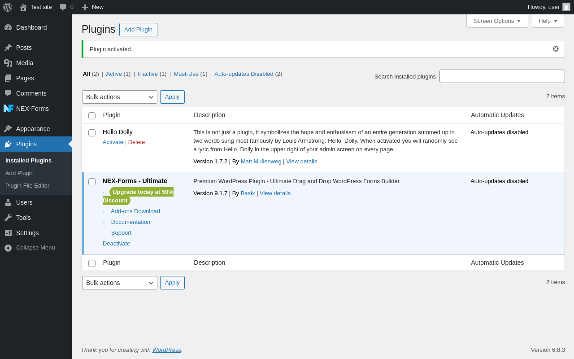The height and width of the screenshot is (359, 574).
Task: Select the NEX-Forms - Ultimate checkbox
Action: point(92,182)
